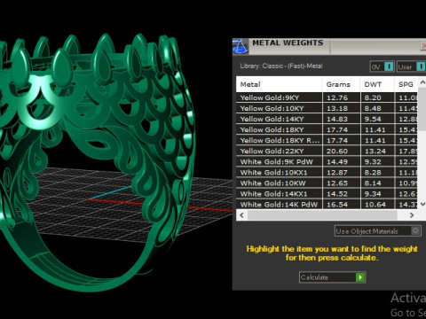Viewport: 426px width, 319px height.
Task: Click the horizontal scroll left arrow
Action: [242, 215]
